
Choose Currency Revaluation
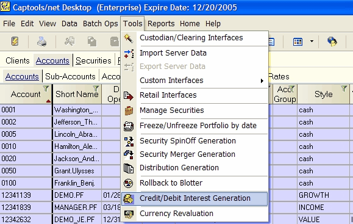(194, 214)
